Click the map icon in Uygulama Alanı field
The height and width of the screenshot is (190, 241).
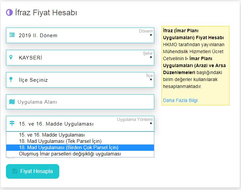pyautogui.click(x=12, y=102)
